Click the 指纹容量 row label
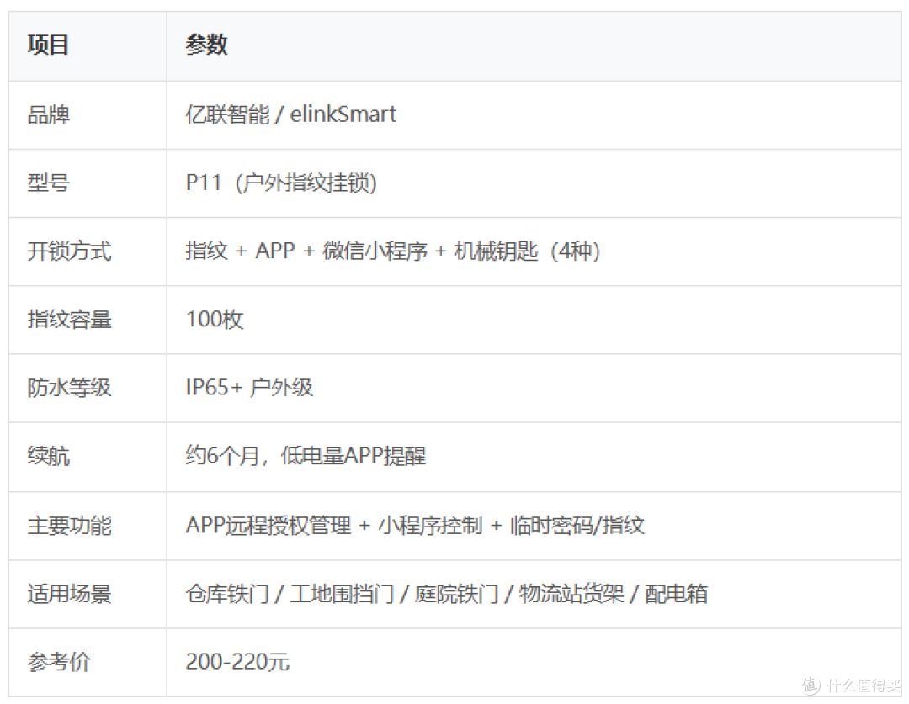 [70, 320]
